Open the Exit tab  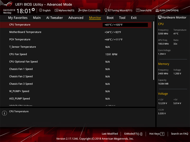[x=134, y=18]
